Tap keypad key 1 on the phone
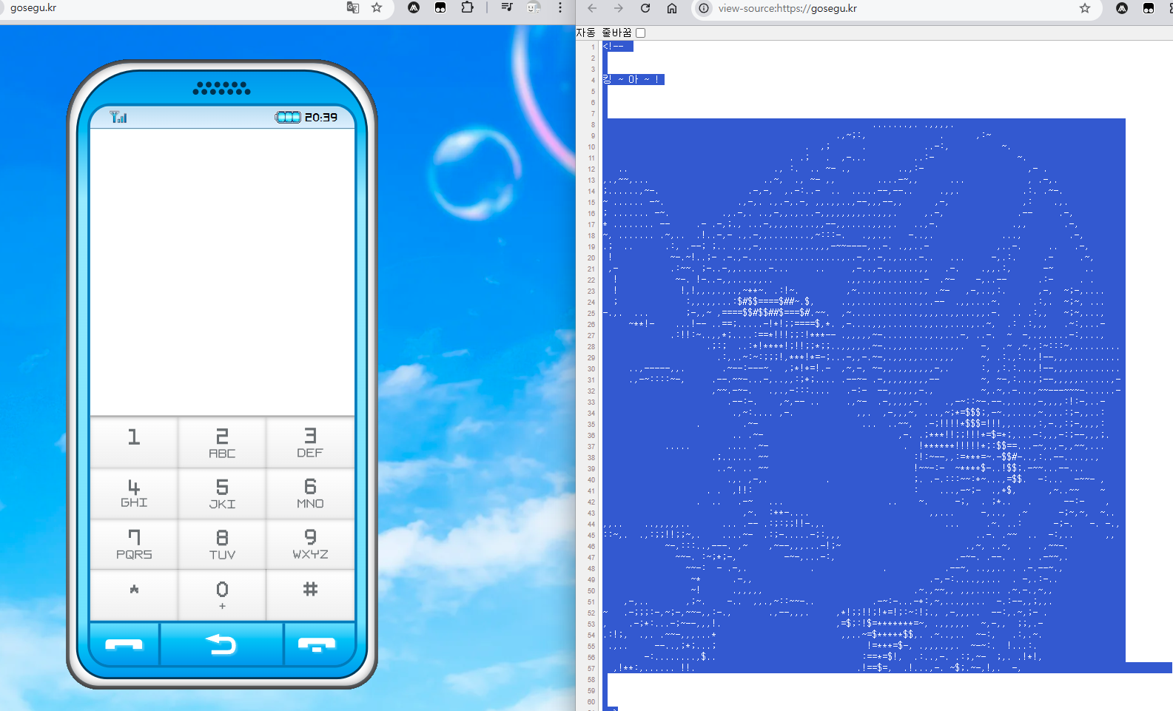The height and width of the screenshot is (711, 1173). [134, 442]
